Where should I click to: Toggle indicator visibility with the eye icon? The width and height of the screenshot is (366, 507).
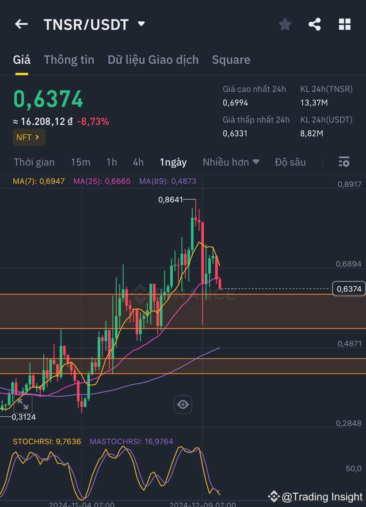coord(183,404)
